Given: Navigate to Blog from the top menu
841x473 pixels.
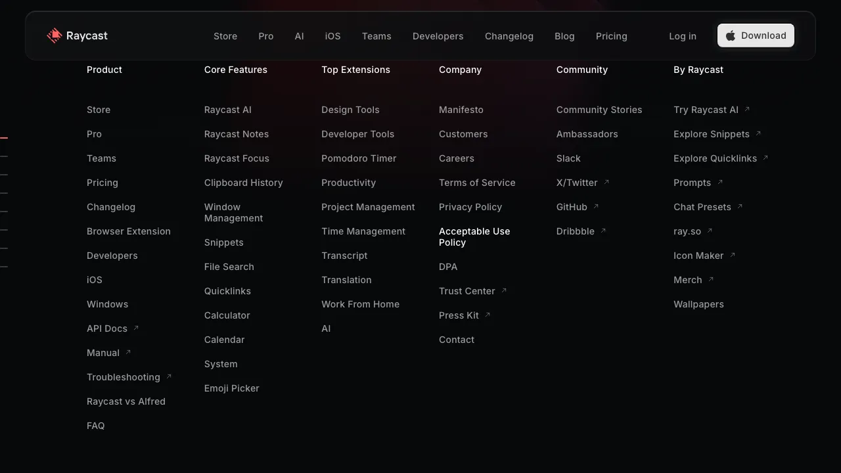Looking at the screenshot, I should 564,36.
